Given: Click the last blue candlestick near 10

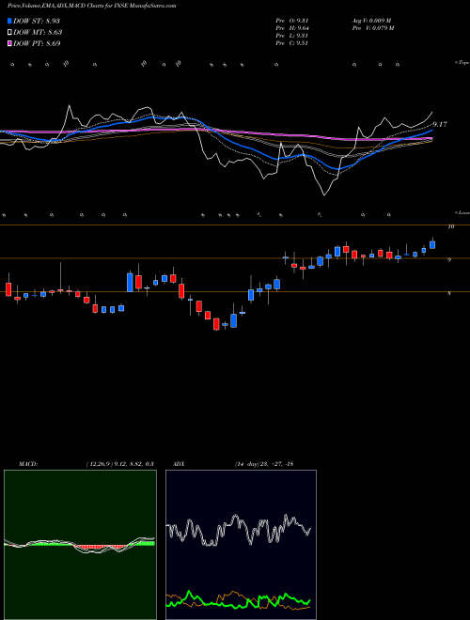Looking at the screenshot, I should click(432, 245).
